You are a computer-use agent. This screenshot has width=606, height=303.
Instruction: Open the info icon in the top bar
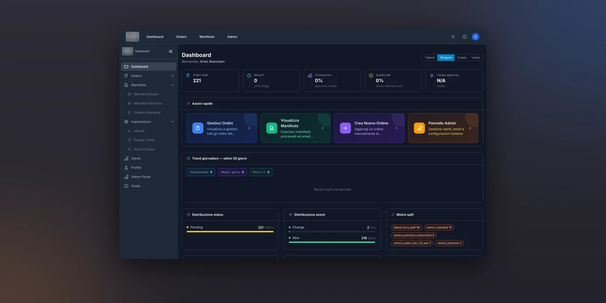(x=465, y=37)
